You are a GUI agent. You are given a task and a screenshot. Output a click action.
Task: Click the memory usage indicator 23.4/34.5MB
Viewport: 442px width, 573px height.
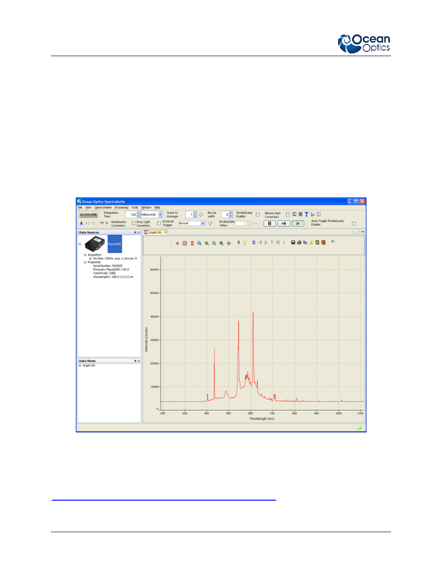coord(88,214)
